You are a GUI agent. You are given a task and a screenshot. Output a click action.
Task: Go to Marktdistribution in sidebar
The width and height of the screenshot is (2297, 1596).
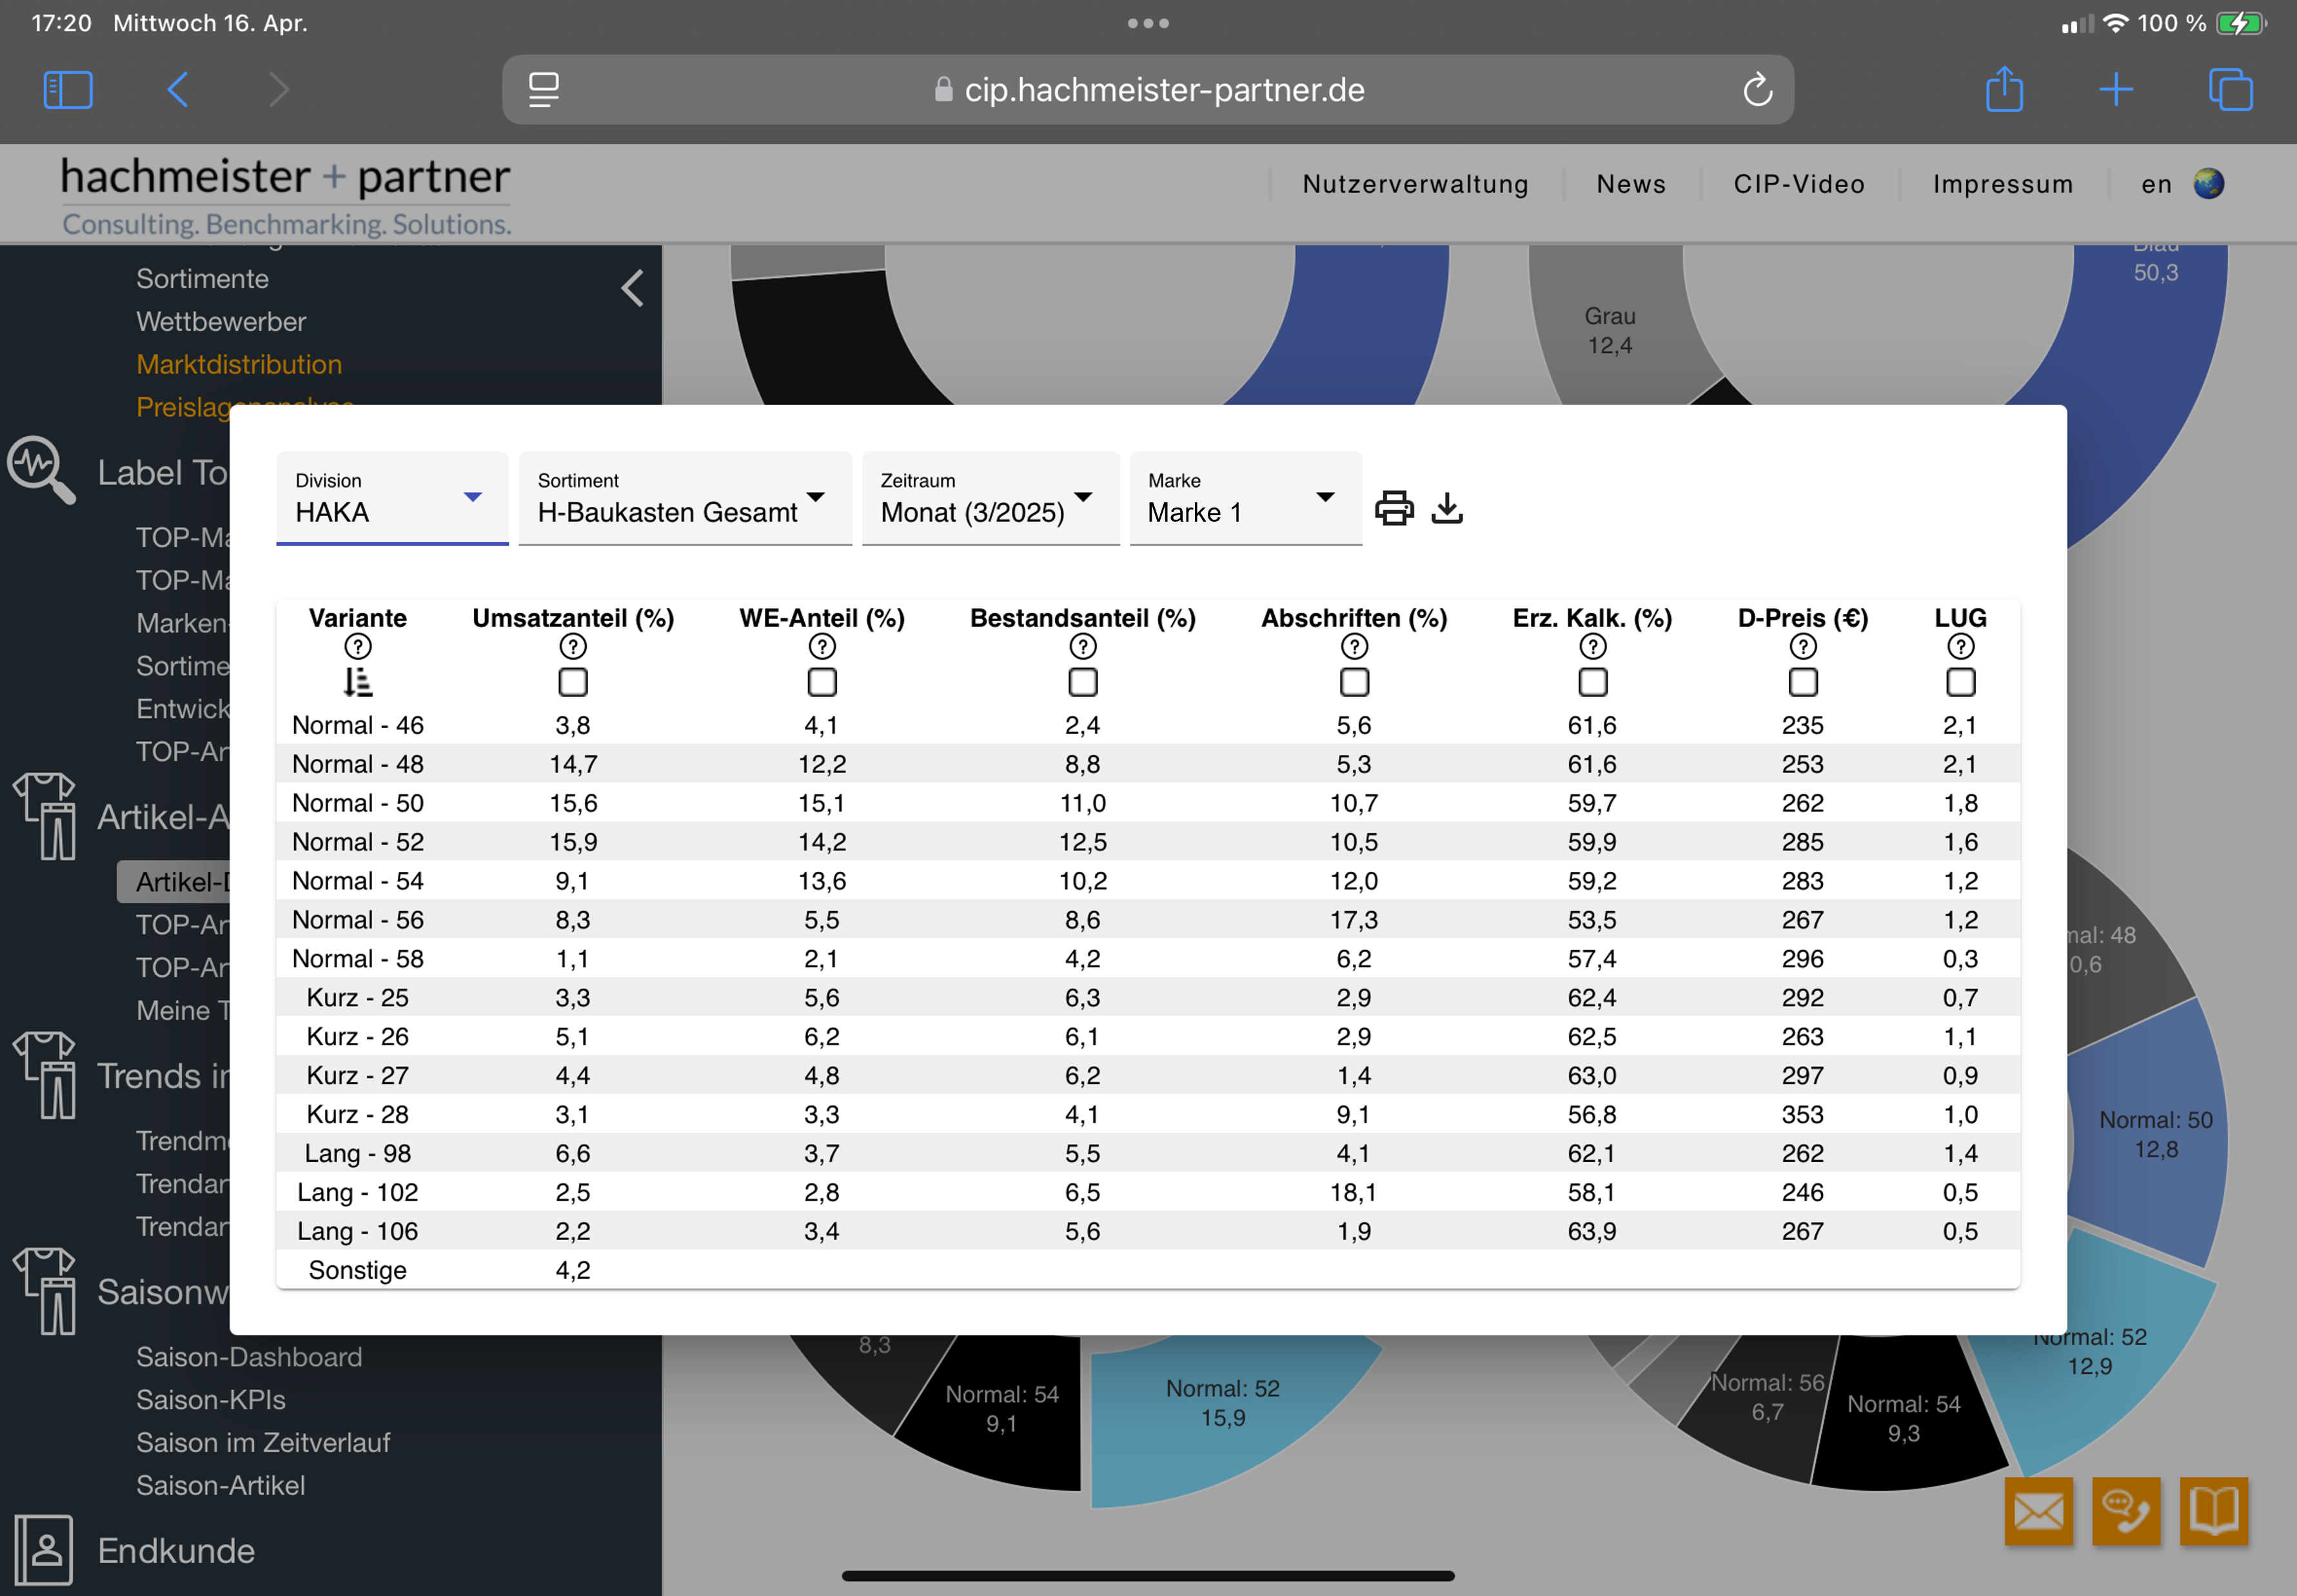click(x=239, y=364)
